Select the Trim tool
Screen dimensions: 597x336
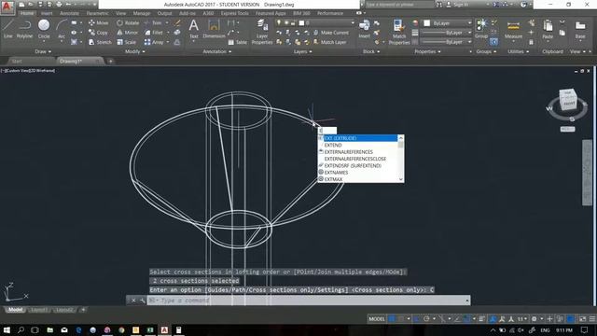coord(153,22)
